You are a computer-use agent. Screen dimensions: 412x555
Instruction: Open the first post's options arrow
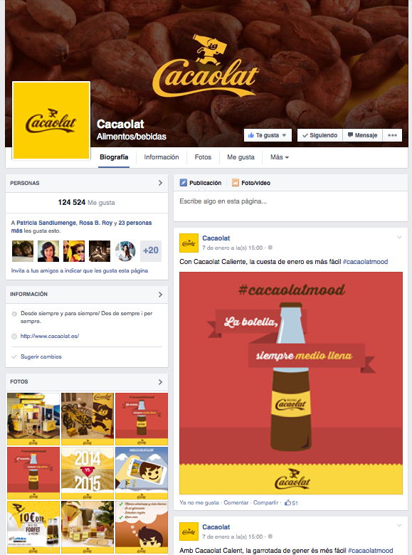click(399, 238)
